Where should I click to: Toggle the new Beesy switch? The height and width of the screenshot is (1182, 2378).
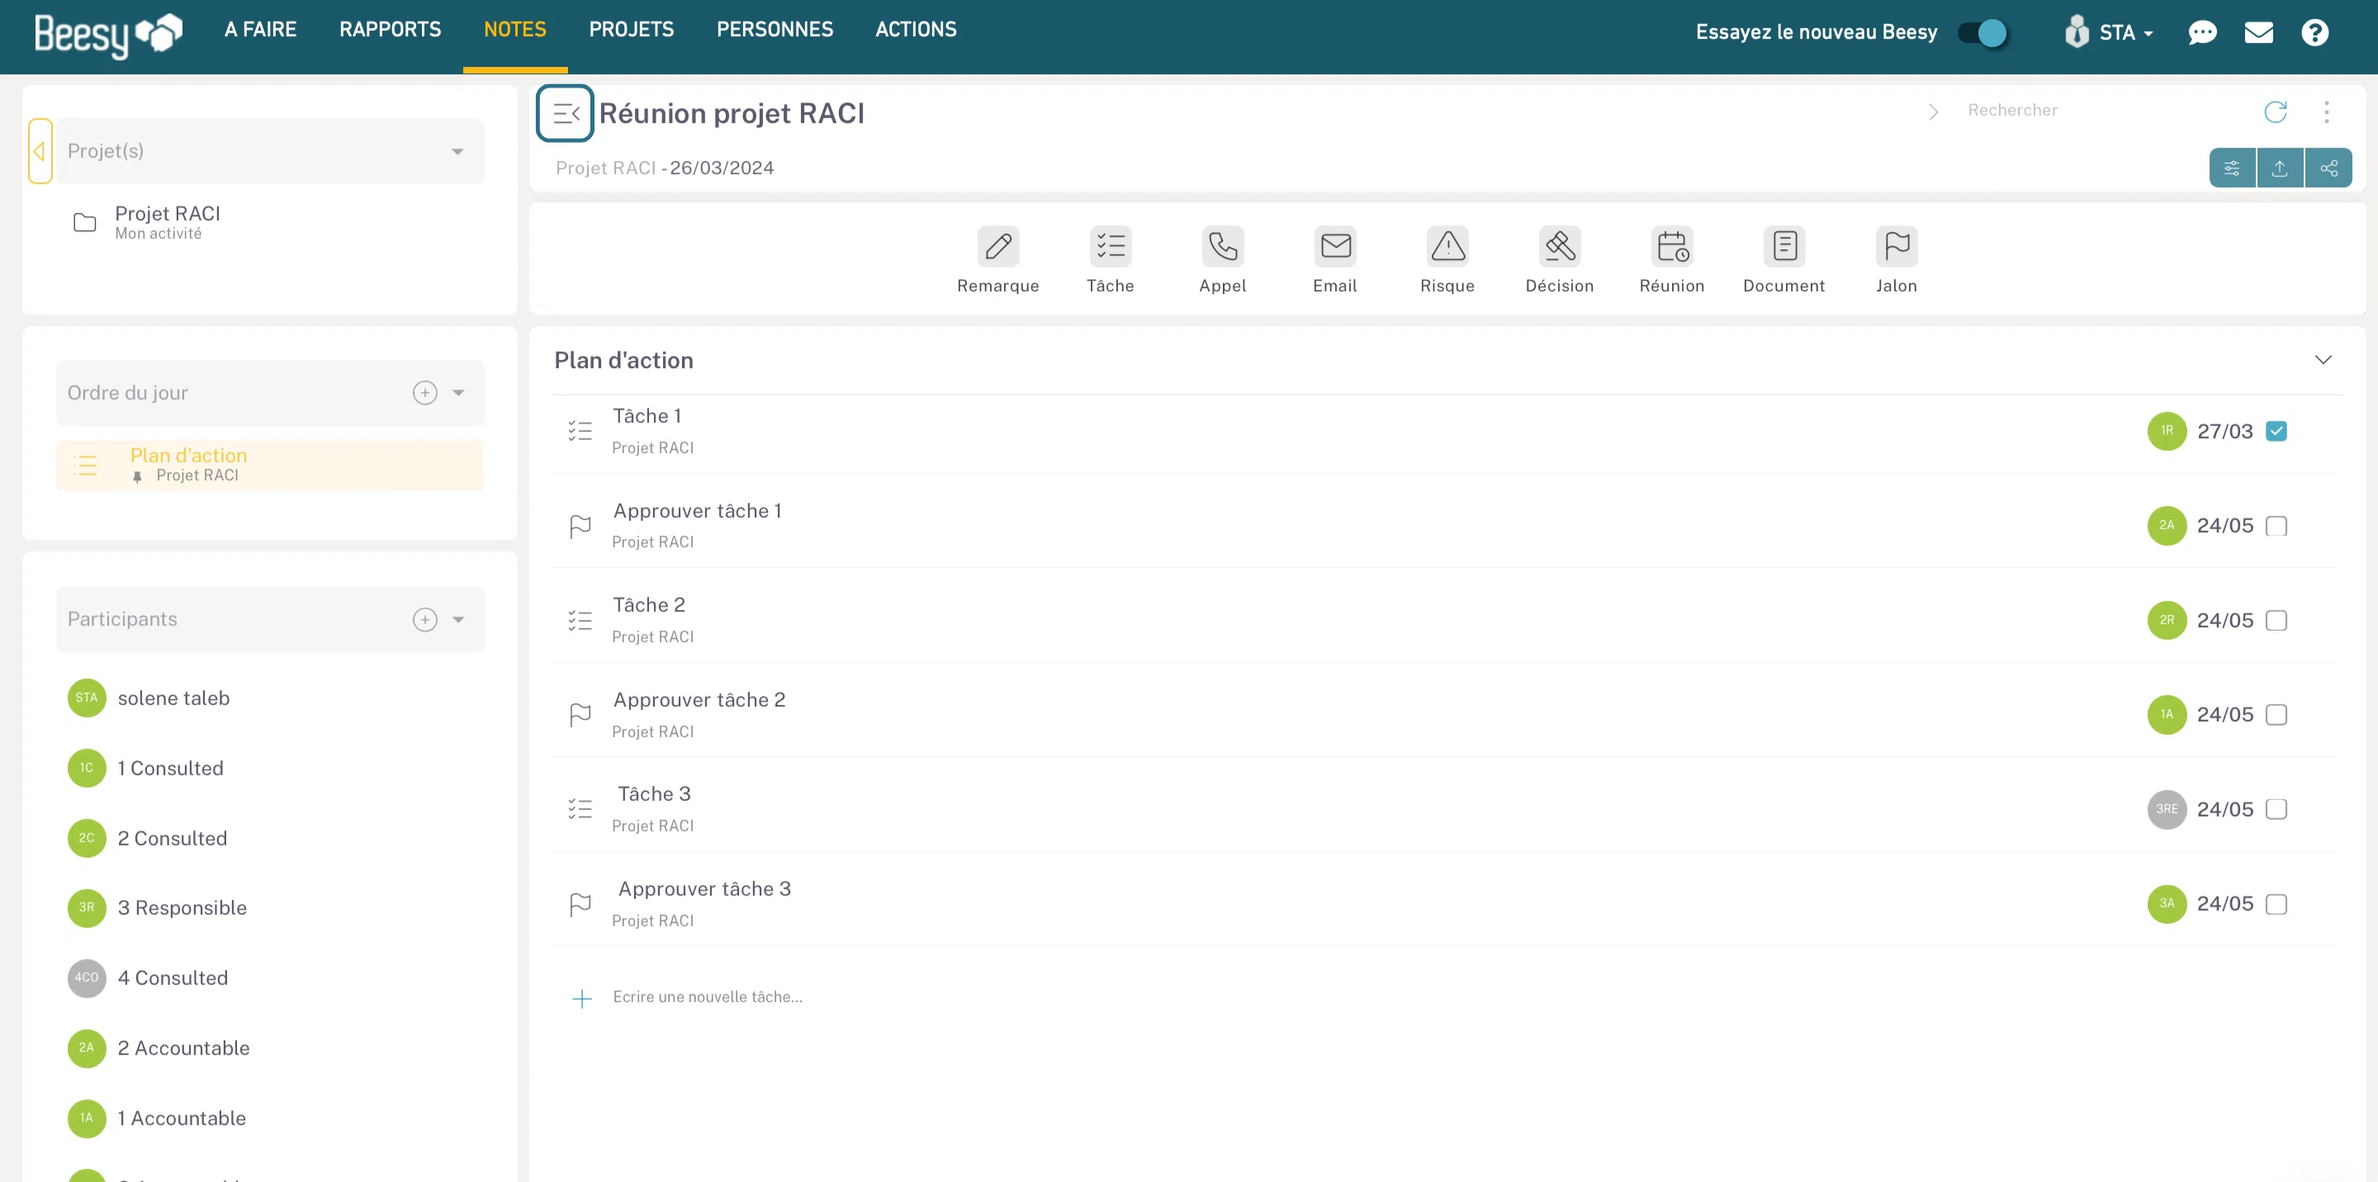[1982, 33]
